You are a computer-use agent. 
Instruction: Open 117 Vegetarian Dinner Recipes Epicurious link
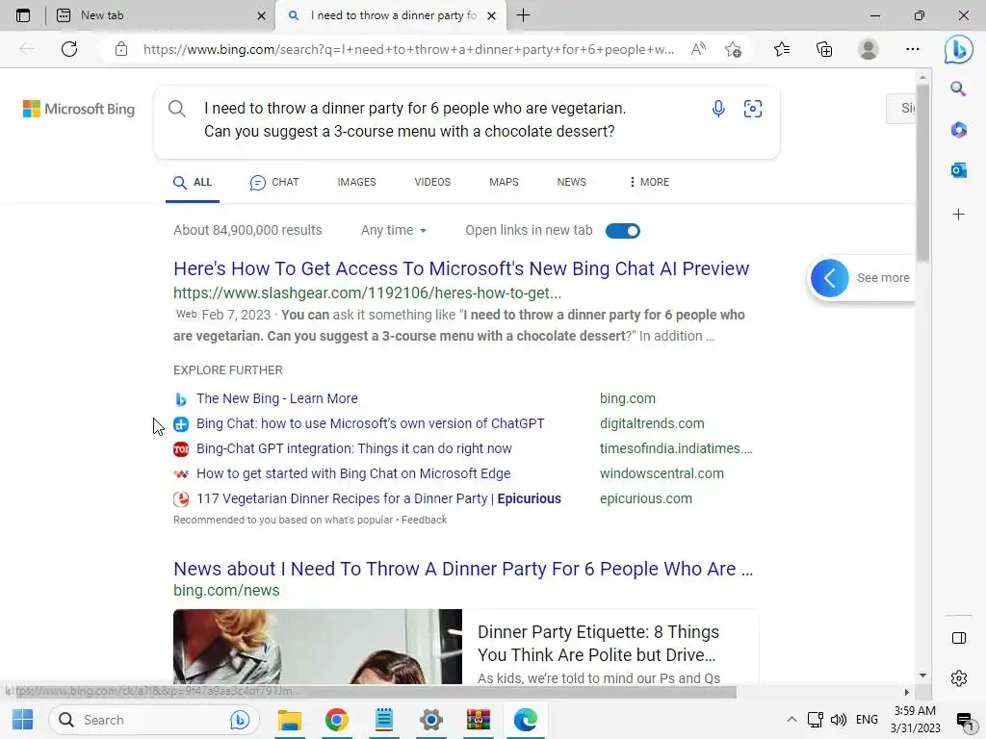coord(378,499)
